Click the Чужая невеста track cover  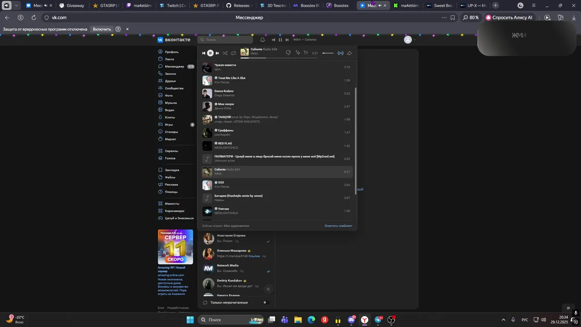point(207,67)
